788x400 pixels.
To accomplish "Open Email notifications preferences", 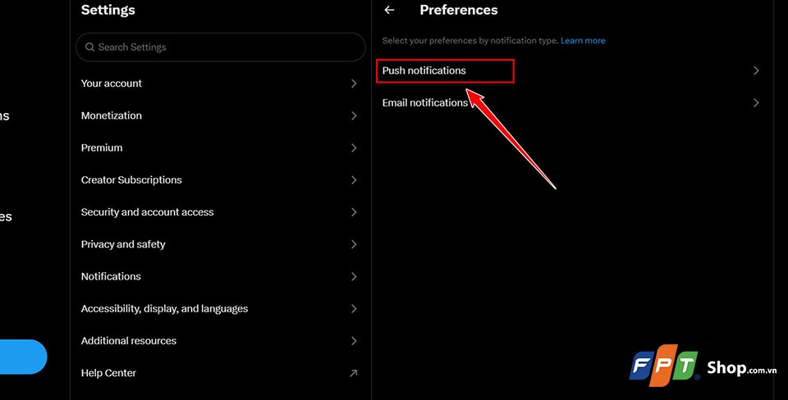I will coord(424,103).
